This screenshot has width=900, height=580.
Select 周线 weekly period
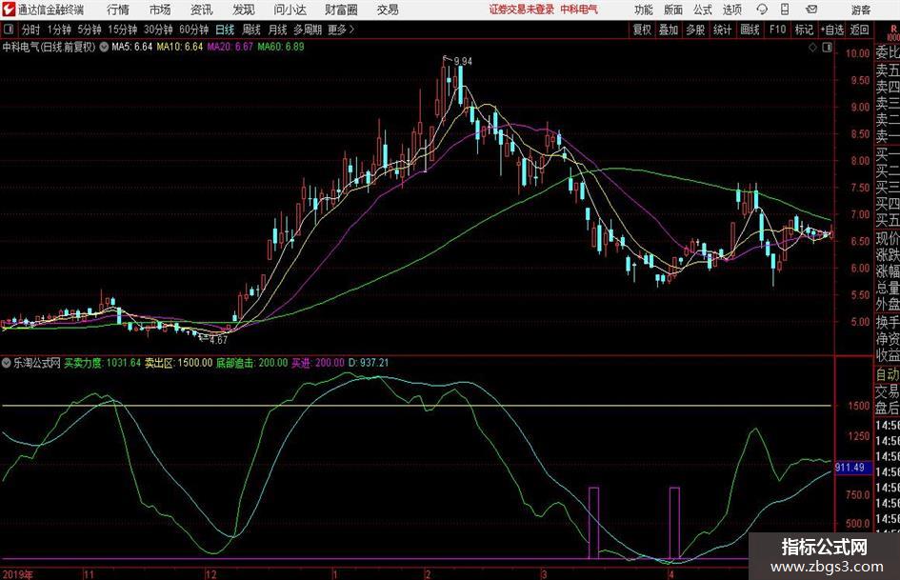pos(250,30)
